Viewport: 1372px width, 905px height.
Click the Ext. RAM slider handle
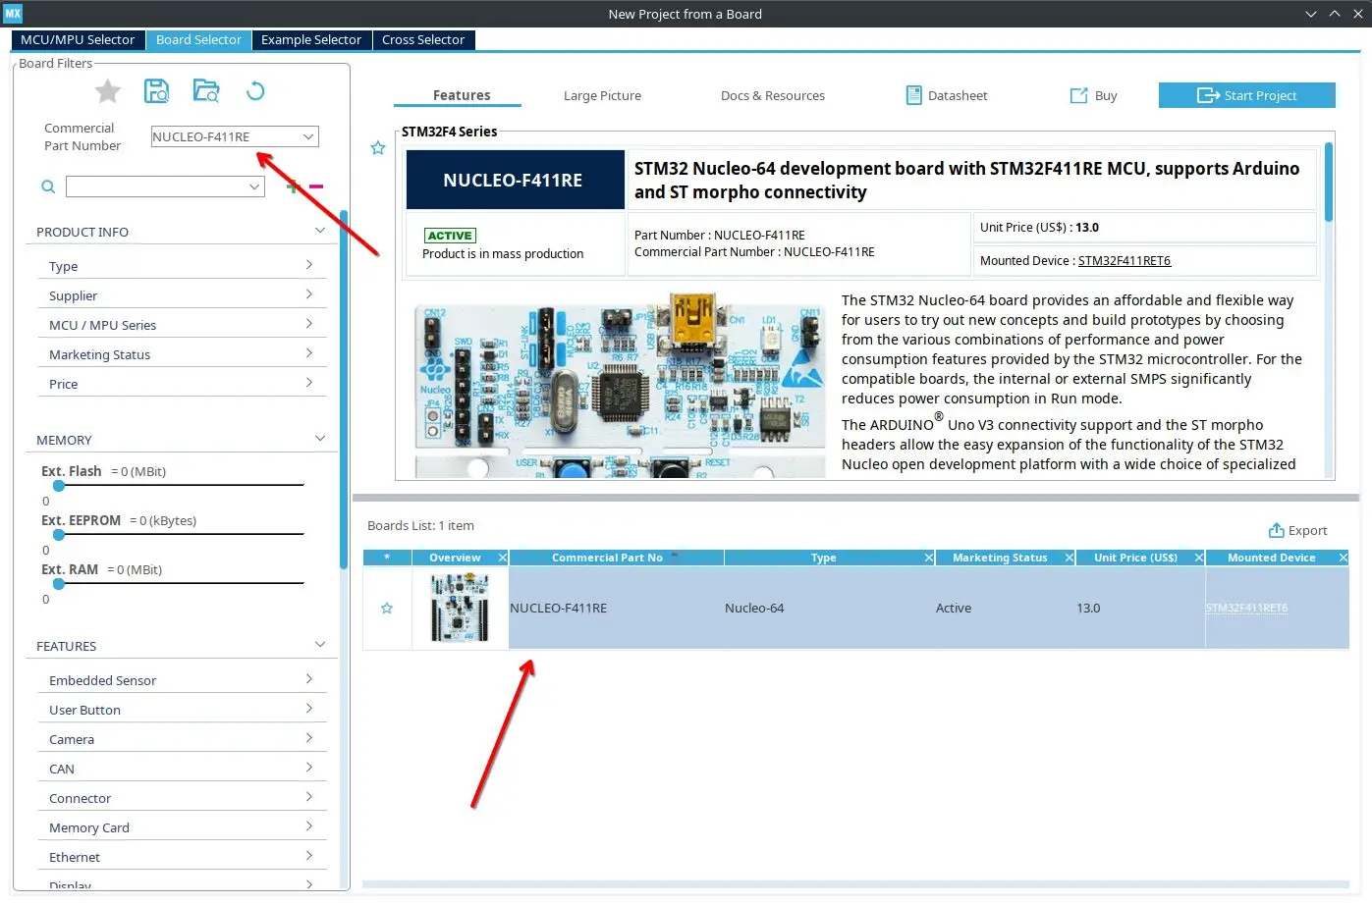59,583
